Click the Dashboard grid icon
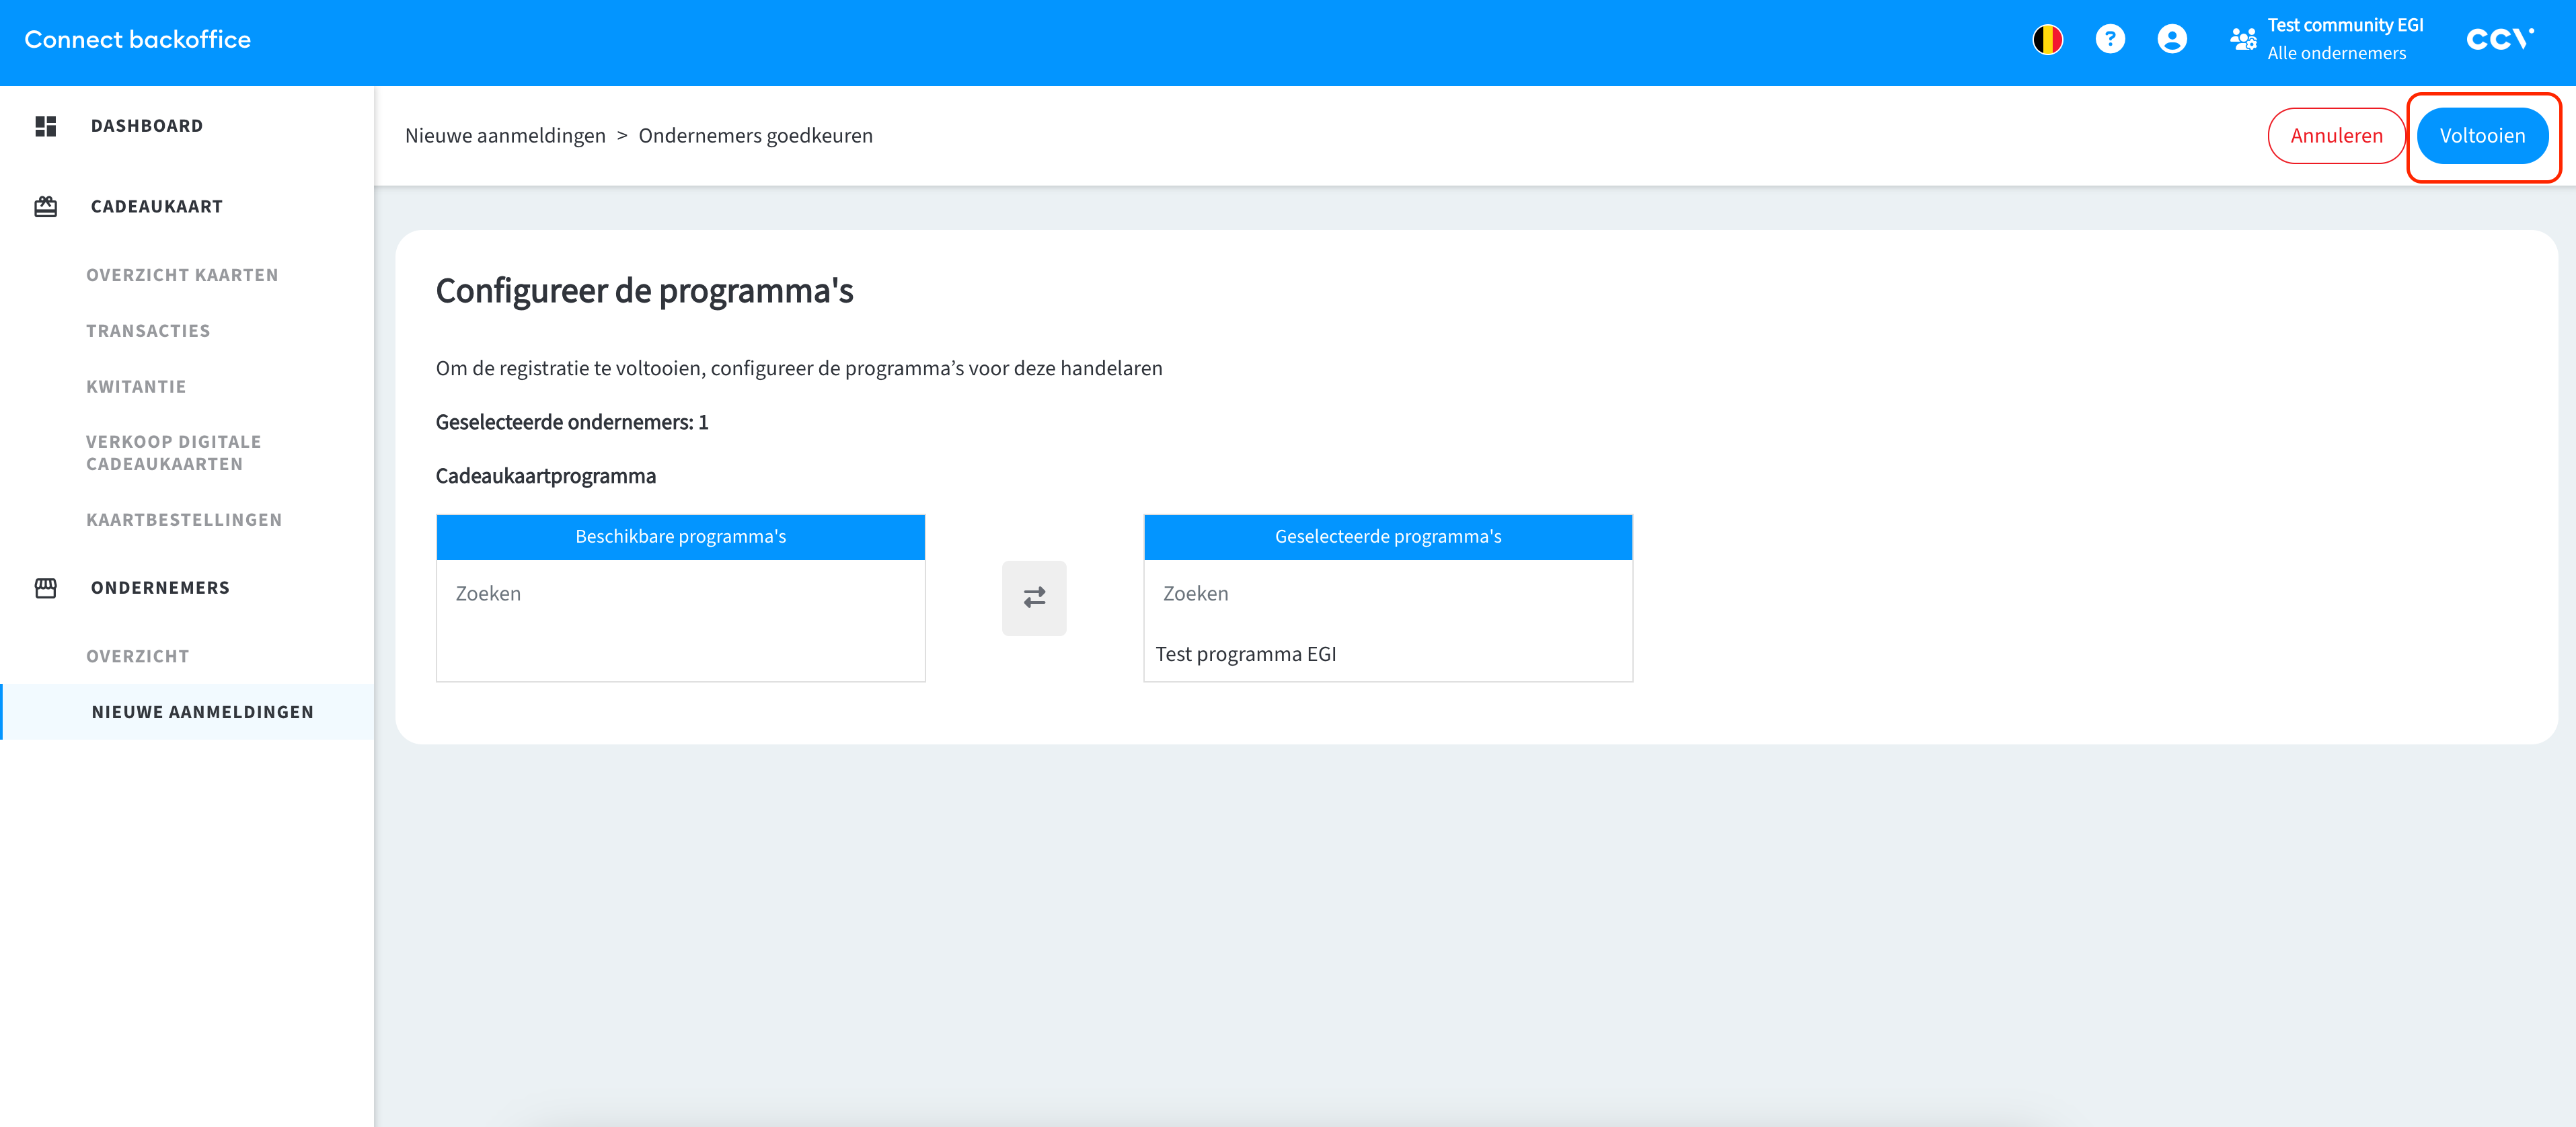 (46, 126)
